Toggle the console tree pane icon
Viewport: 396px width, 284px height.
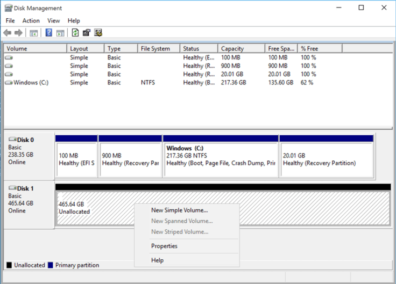pyautogui.click(x=33, y=33)
